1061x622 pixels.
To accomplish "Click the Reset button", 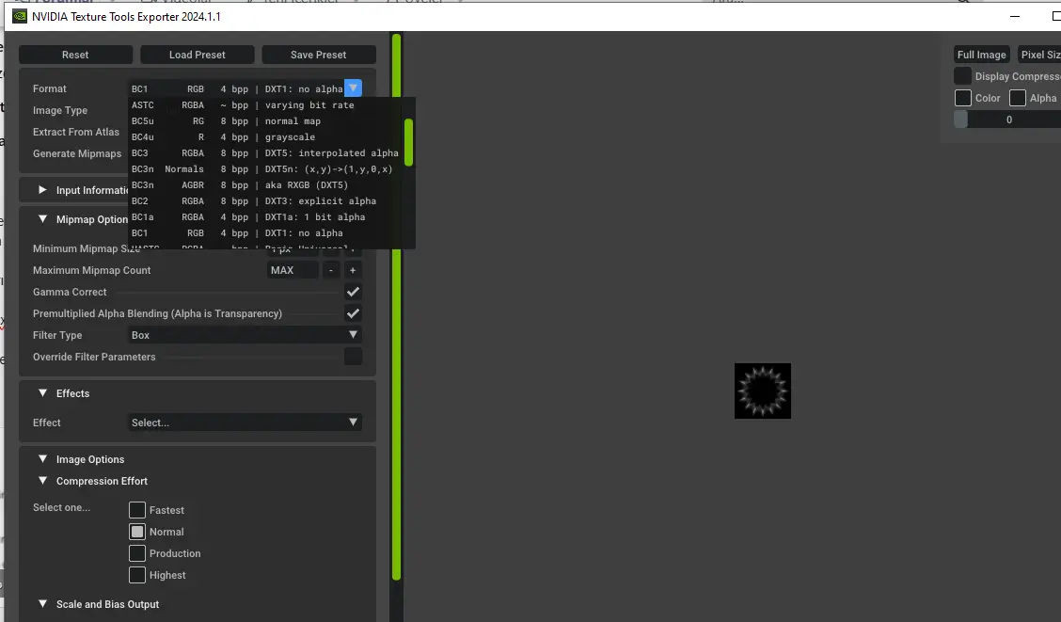I will tap(75, 55).
